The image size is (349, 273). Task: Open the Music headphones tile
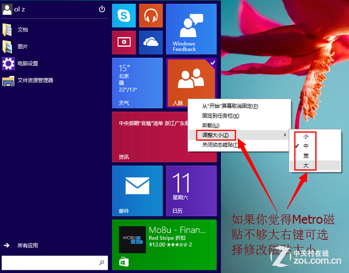pyautogui.click(x=151, y=16)
